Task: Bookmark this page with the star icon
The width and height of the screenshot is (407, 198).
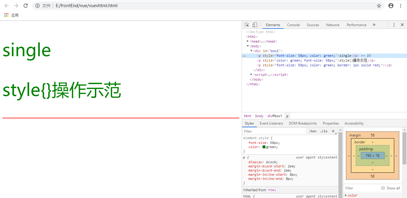Action: 379,6
